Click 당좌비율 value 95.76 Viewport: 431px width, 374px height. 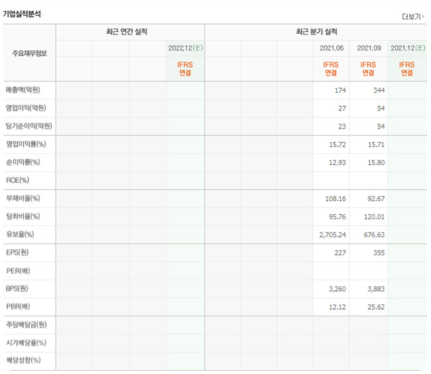click(x=338, y=217)
